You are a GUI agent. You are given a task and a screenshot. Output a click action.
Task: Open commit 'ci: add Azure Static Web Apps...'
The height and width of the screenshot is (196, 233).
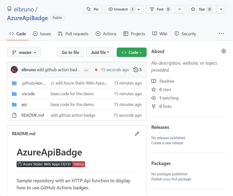pyautogui.click(x=79, y=83)
